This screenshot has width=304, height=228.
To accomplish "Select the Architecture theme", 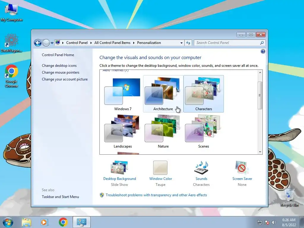I will point(163,94).
